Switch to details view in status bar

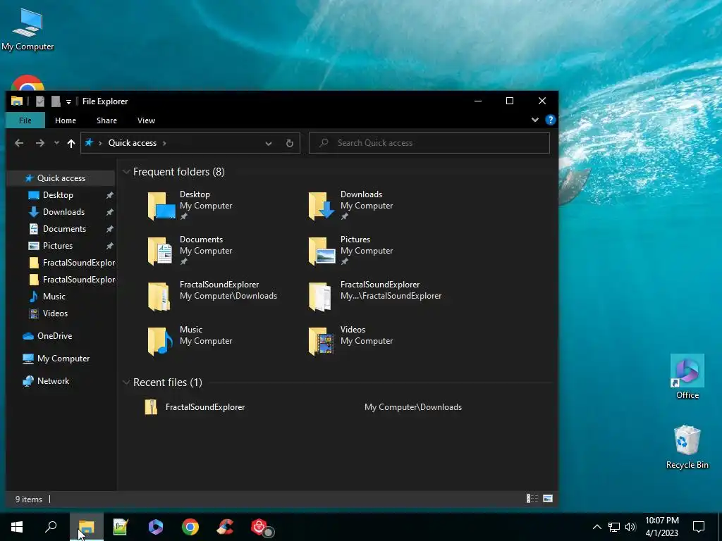click(532, 499)
